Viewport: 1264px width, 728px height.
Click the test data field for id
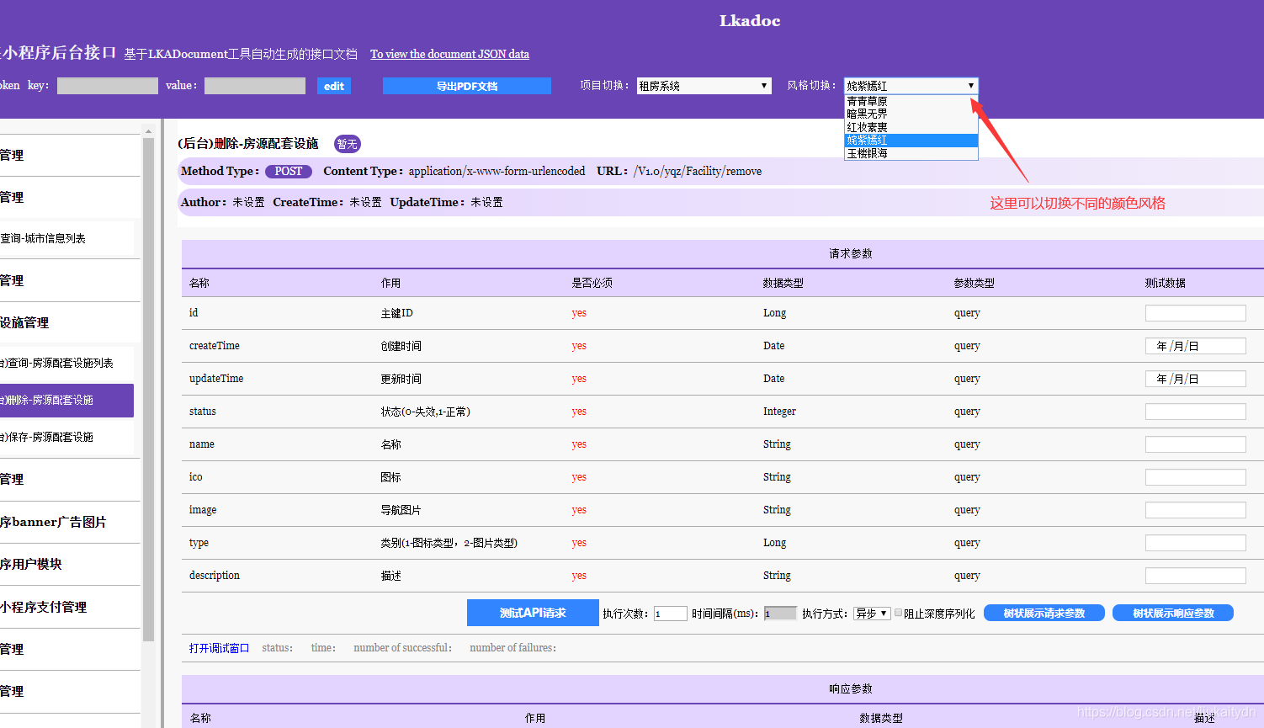click(x=1195, y=313)
